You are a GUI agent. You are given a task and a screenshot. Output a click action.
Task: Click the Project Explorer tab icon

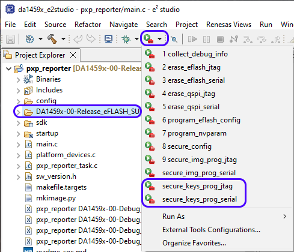point(8,55)
